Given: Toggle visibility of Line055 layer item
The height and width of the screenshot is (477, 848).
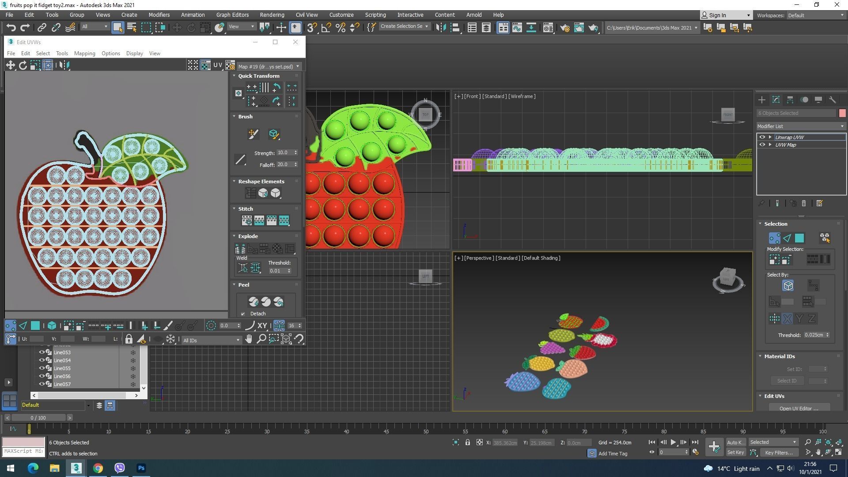Looking at the screenshot, I should pyautogui.click(x=42, y=368).
